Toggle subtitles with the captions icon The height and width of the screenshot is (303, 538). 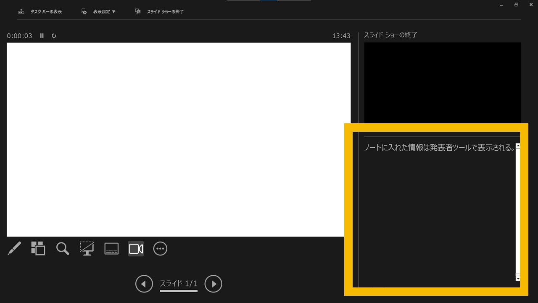click(x=111, y=248)
